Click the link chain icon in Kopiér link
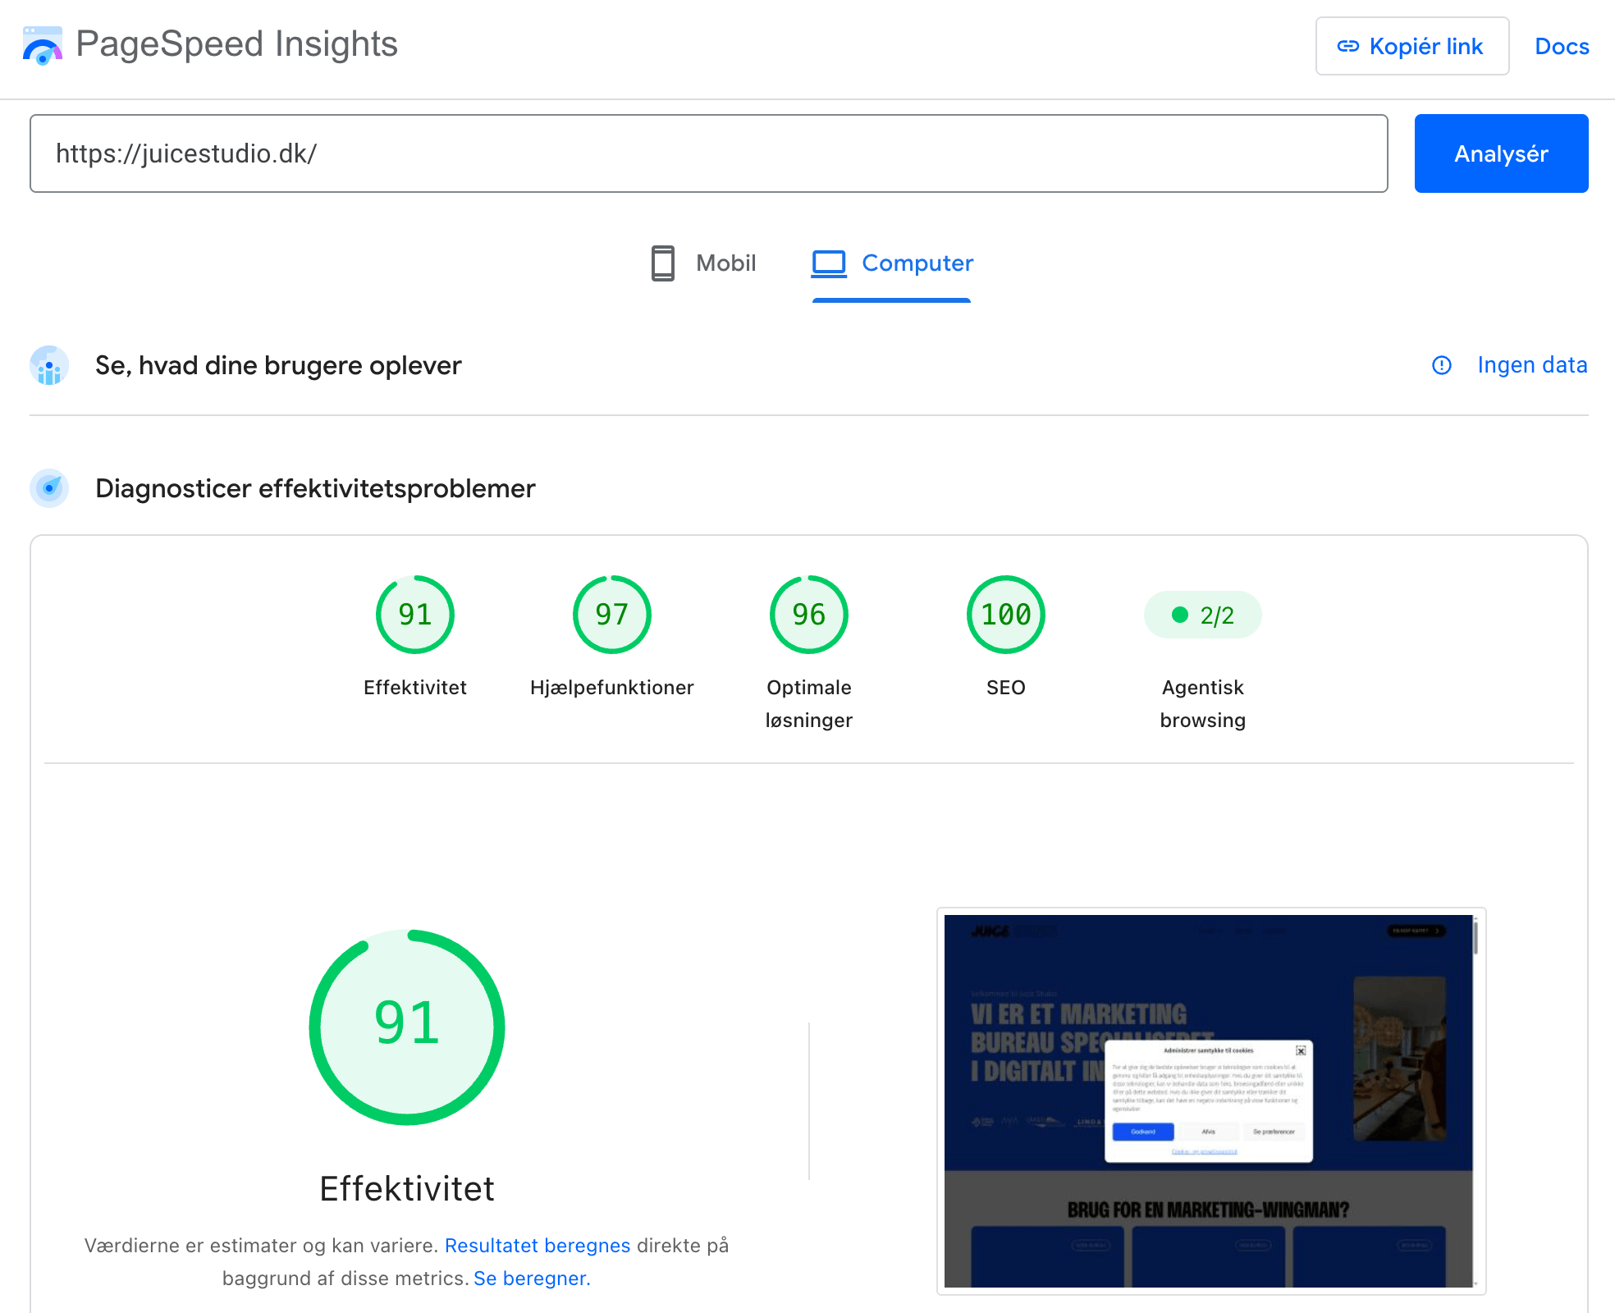 pos(1348,46)
